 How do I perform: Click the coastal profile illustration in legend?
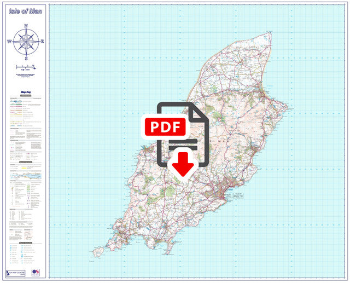(x=26, y=177)
